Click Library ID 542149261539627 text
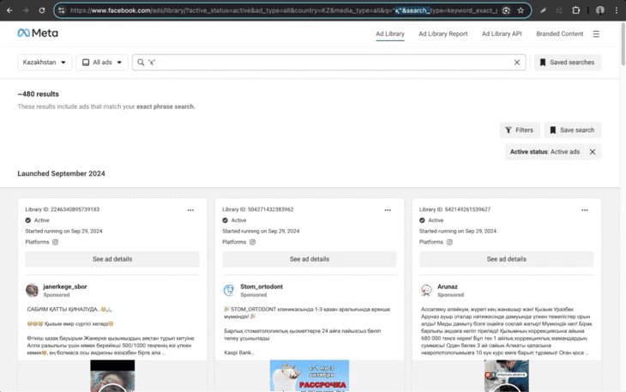The image size is (626, 392). 454,209
